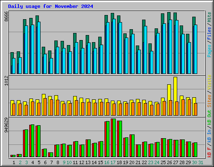
Task: Click the green kB bar for day 4
Action: pyautogui.click(x=33, y=141)
